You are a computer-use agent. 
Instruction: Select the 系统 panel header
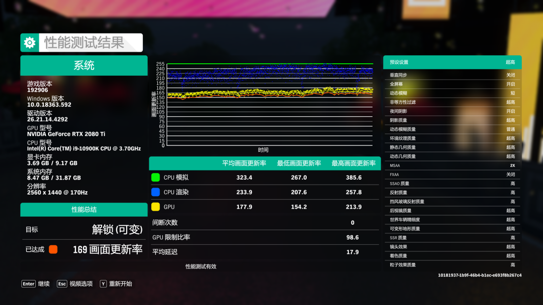point(84,65)
